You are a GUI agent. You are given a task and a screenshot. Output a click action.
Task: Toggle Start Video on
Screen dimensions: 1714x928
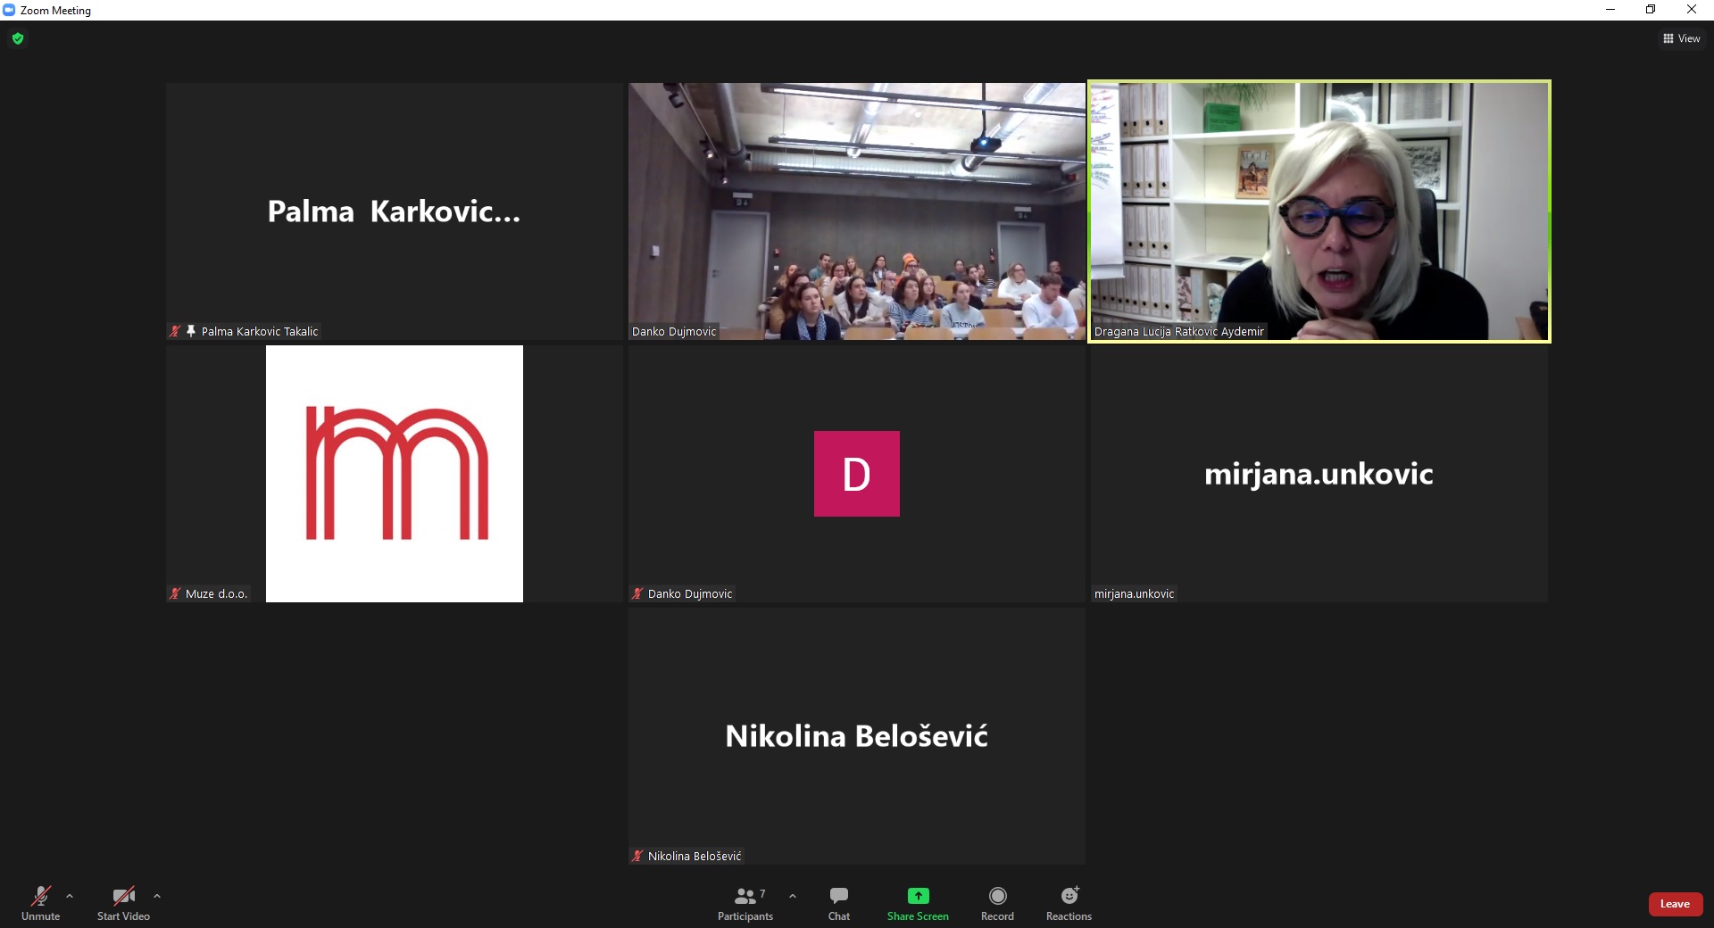(x=123, y=902)
